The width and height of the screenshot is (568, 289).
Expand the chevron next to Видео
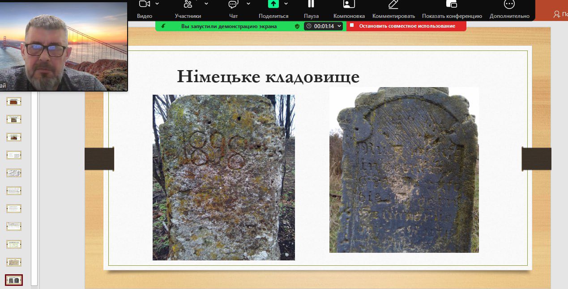(x=157, y=4)
